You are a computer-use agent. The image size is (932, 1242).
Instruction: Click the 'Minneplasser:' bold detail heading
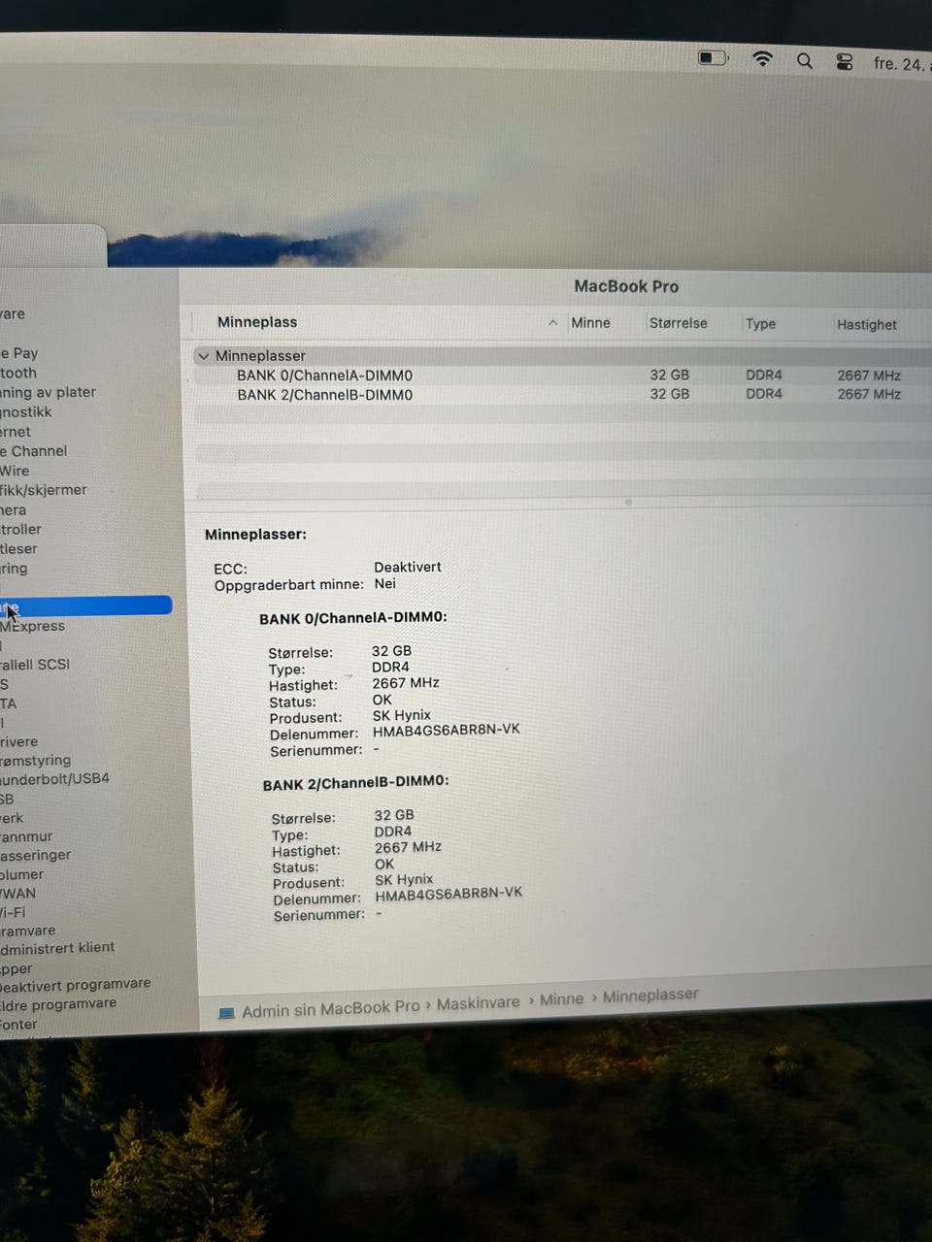pos(255,535)
